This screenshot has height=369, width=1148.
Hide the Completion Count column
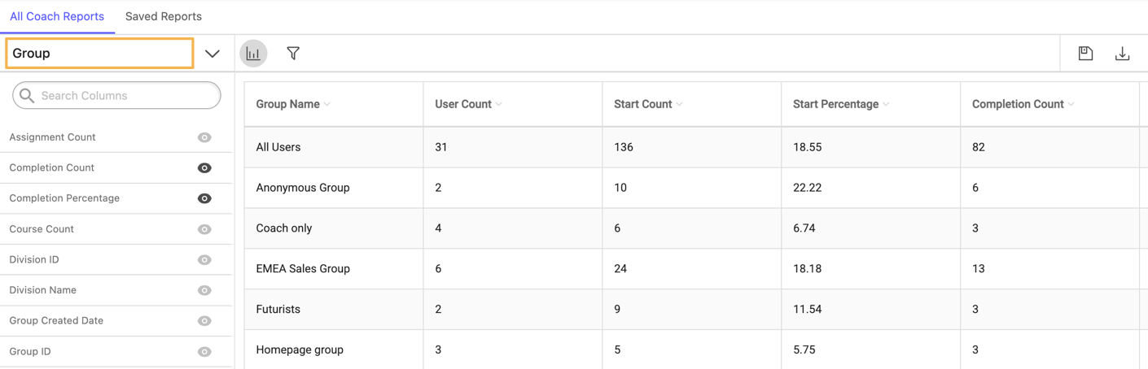pos(204,168)
